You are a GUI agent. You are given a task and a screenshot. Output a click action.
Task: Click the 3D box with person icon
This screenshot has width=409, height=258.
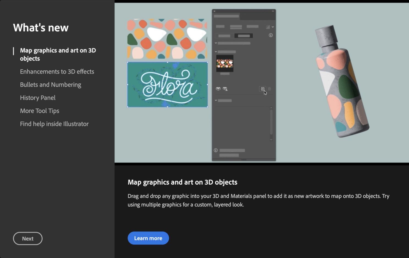pyautogui.click(x=225, y=89)
